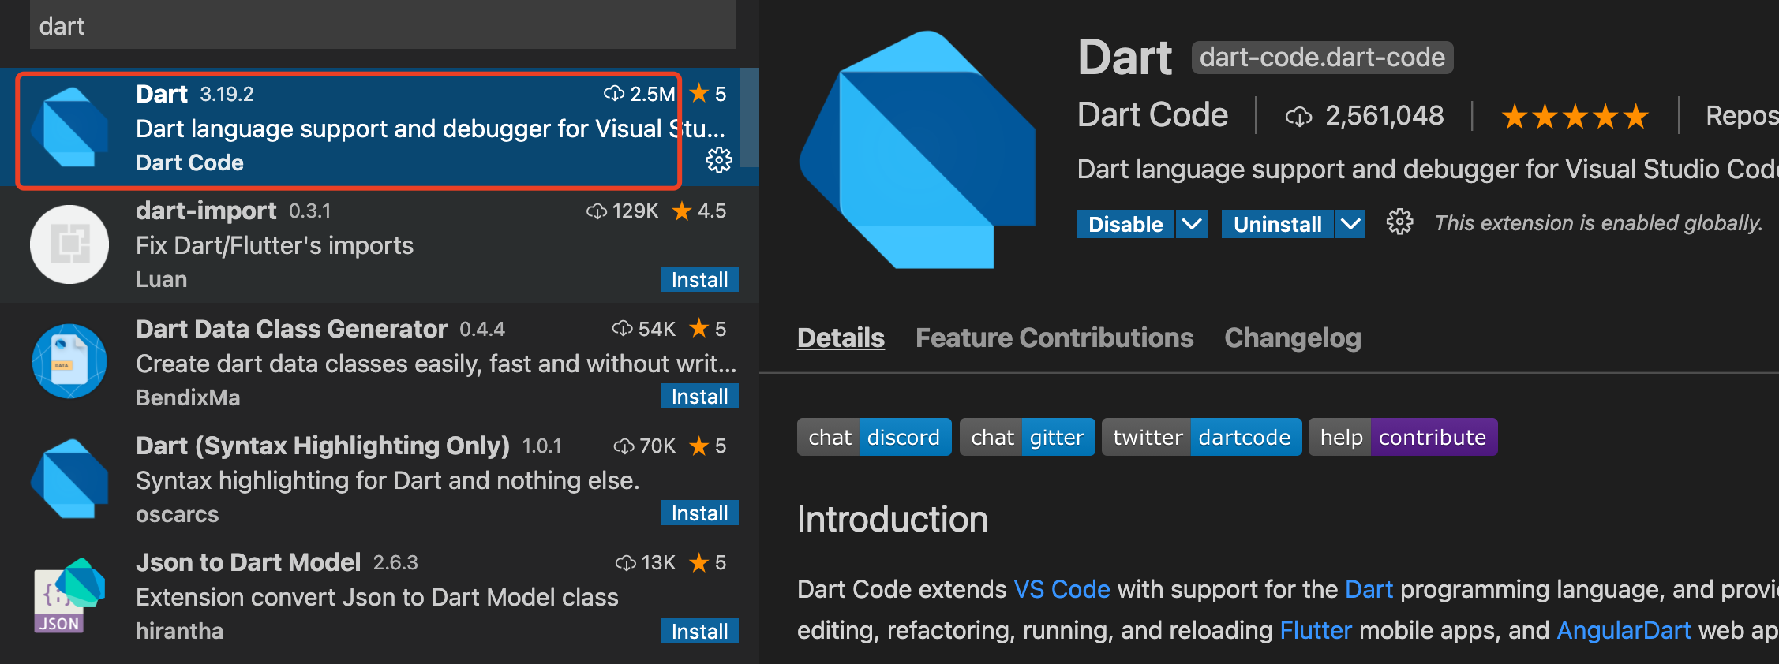Click the extensions search field containing dart
The image size is (1779, 664).
(383, 25)
